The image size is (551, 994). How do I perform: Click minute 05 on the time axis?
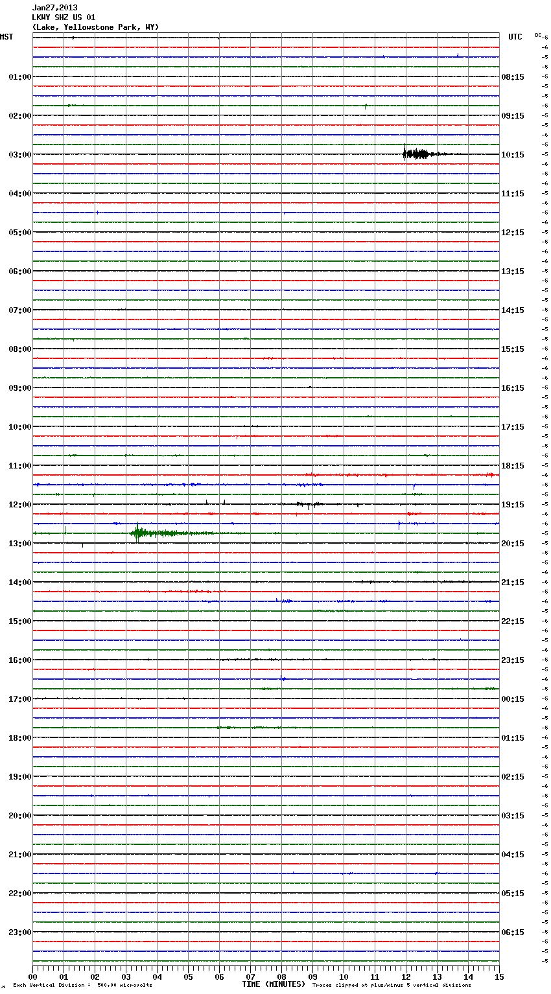click(x=188, y=977)
